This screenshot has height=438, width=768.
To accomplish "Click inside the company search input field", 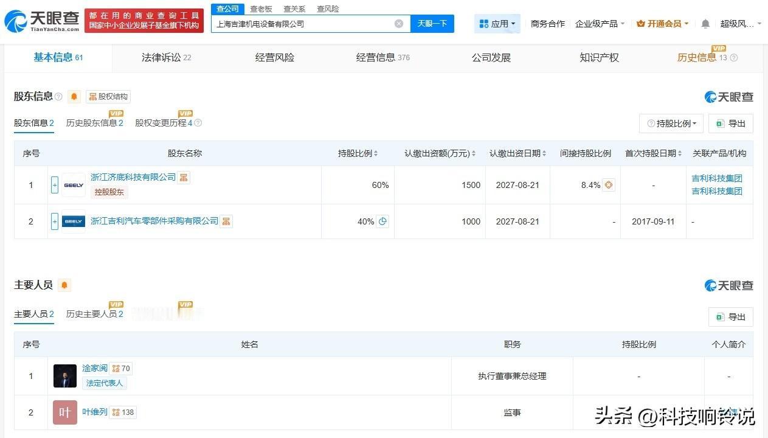I will click(x=304, y=23).
